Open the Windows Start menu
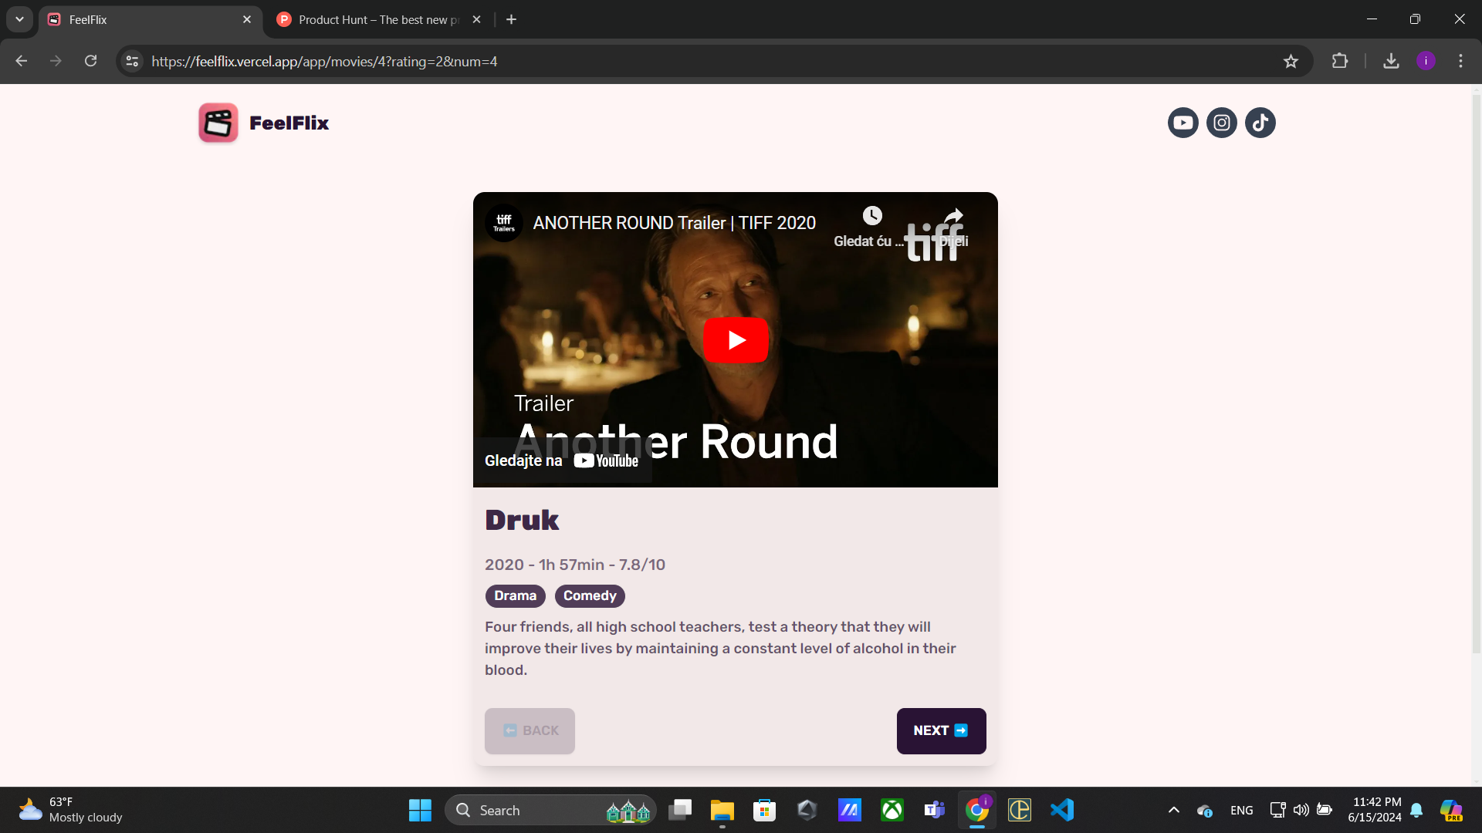 tap(420, 810)
